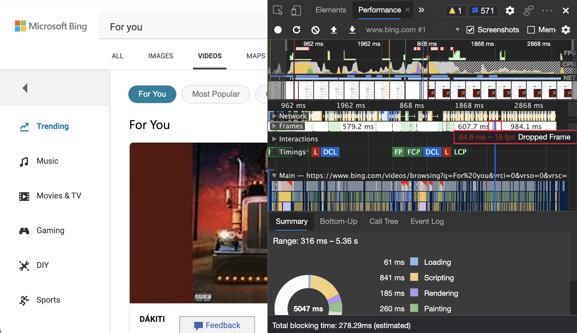Screen dimensions: 577x333
Task: Collapse the Main thread track
Action: coord(274,175)
